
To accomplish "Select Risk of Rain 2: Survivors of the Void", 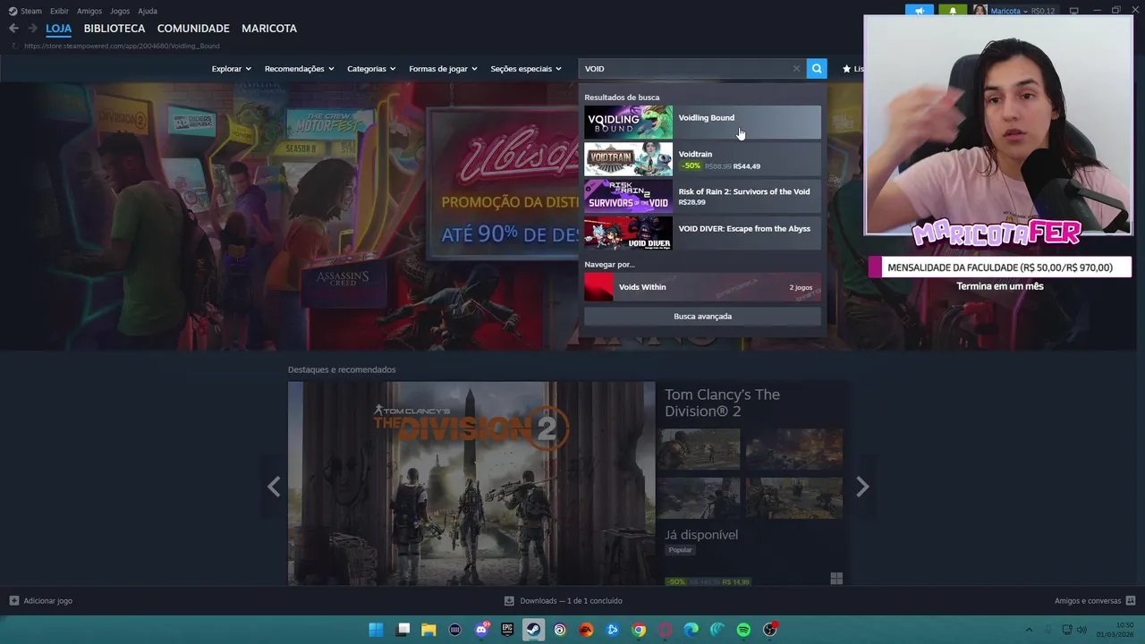I will coord(702,196).
